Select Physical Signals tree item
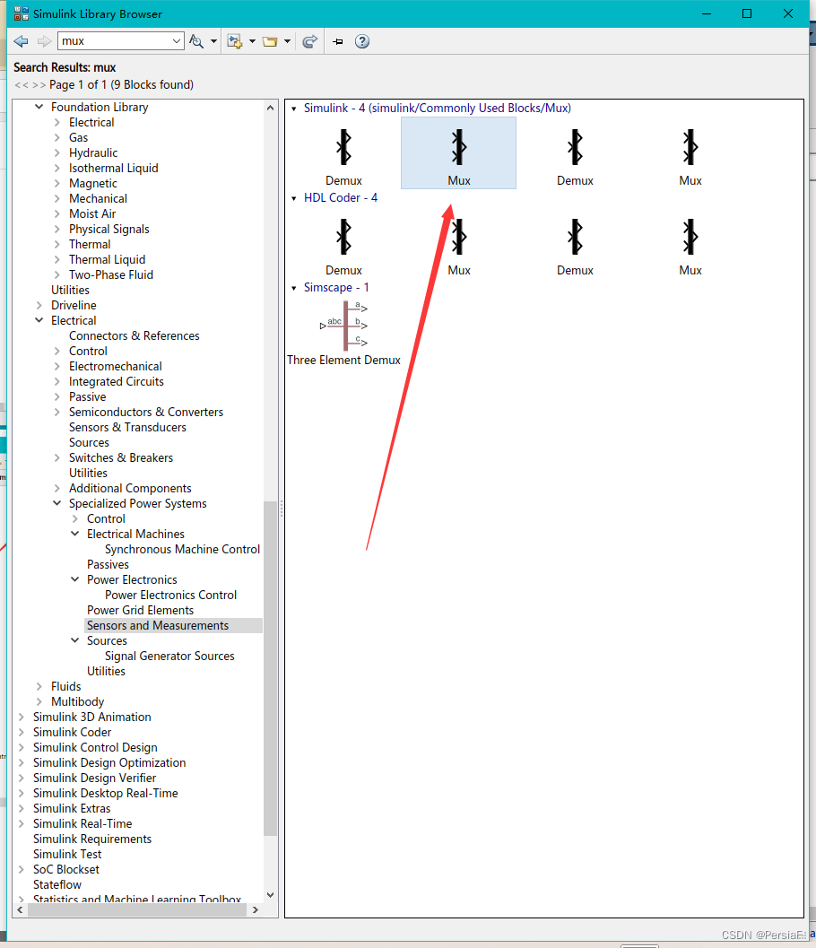Viewport: 816px width, 948px height. 109,229
